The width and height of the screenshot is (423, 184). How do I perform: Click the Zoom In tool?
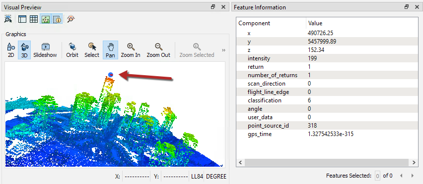coord(131,50)
